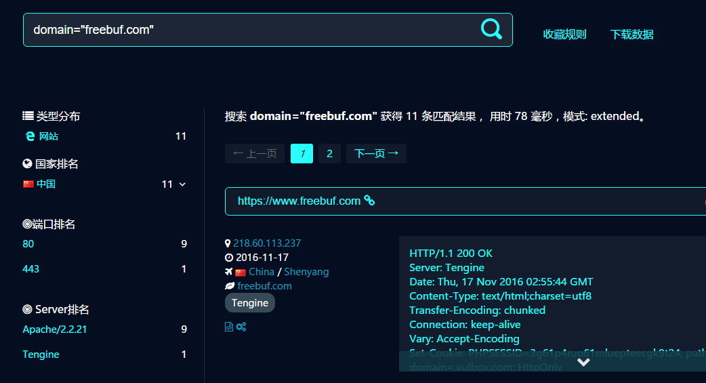Go to next page with 下一页
Image resolution: width=706 pixels, height=383 pixels.
click(377, 154)
